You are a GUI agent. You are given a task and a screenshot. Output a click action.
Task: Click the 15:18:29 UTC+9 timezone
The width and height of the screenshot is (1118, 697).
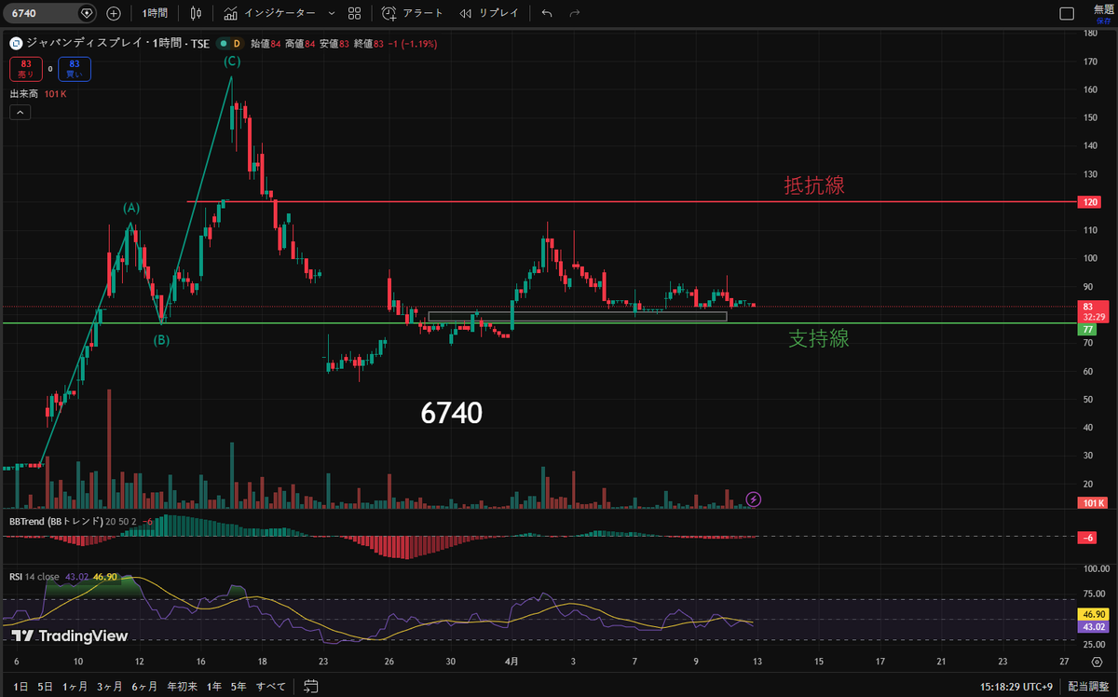tap(1014, 687)
